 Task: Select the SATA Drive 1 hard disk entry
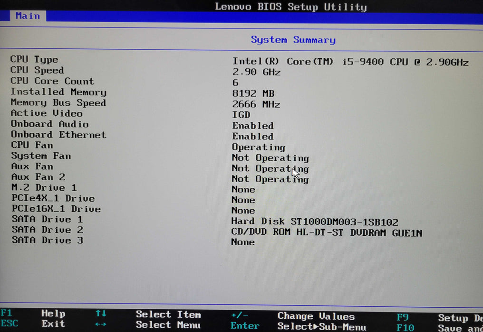(x=314, y=221)
